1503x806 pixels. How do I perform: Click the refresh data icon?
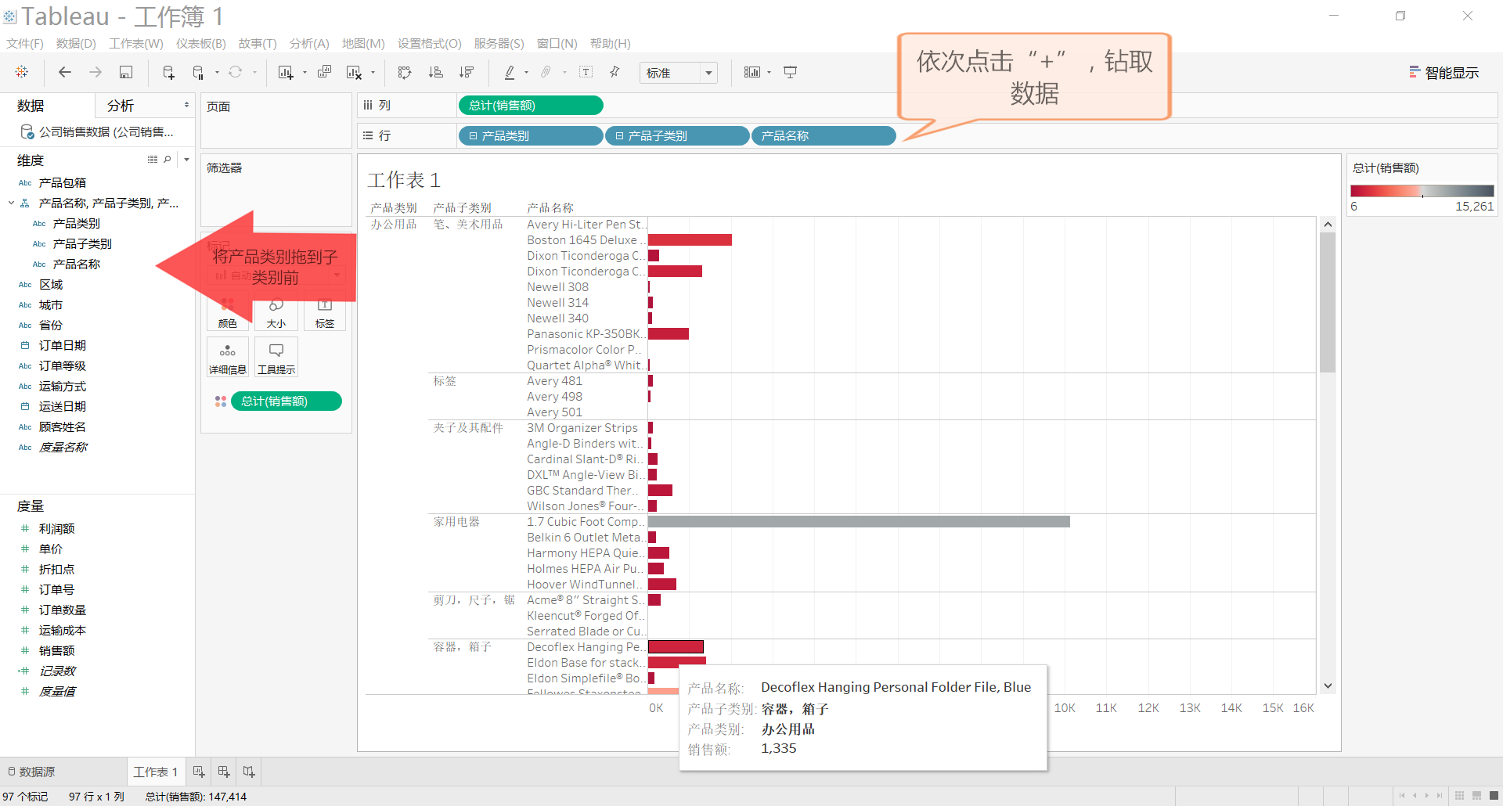235,72
